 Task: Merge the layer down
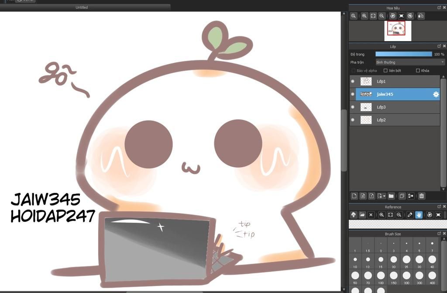[411, 196]
